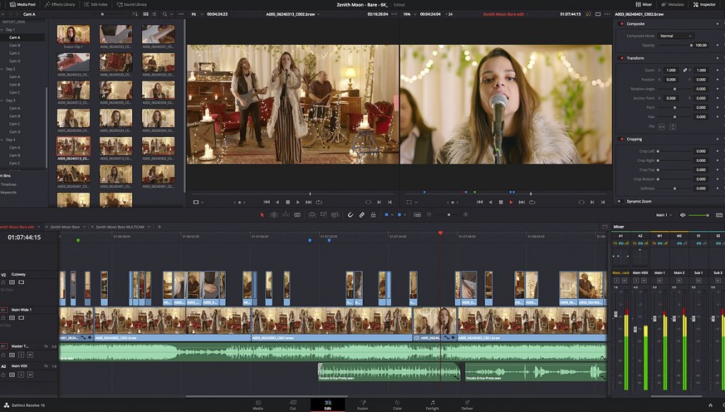
Task: Collapse the Day 4 bin
Action: pos(2,140)
